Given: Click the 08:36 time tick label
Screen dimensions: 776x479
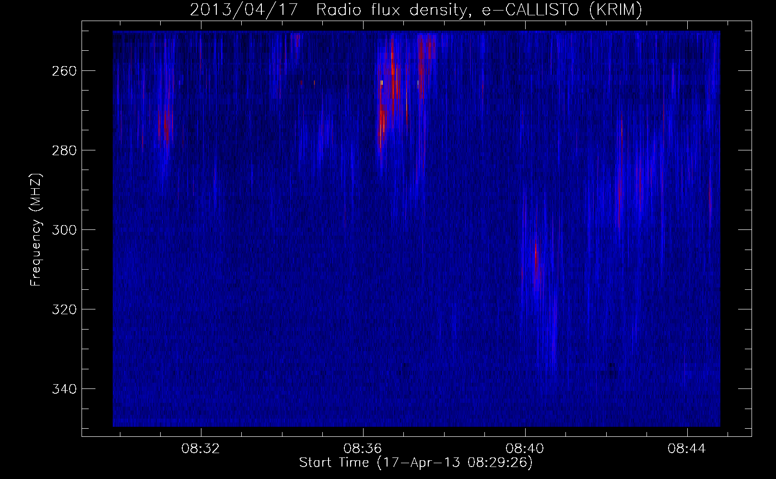Looking at the screenshot, I should click(363, 449).
